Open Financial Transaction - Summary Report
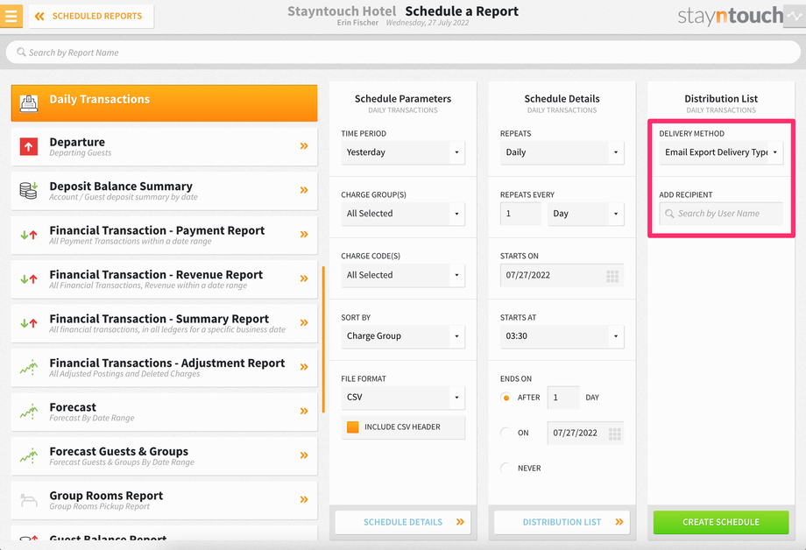 (x=164, y=324)
